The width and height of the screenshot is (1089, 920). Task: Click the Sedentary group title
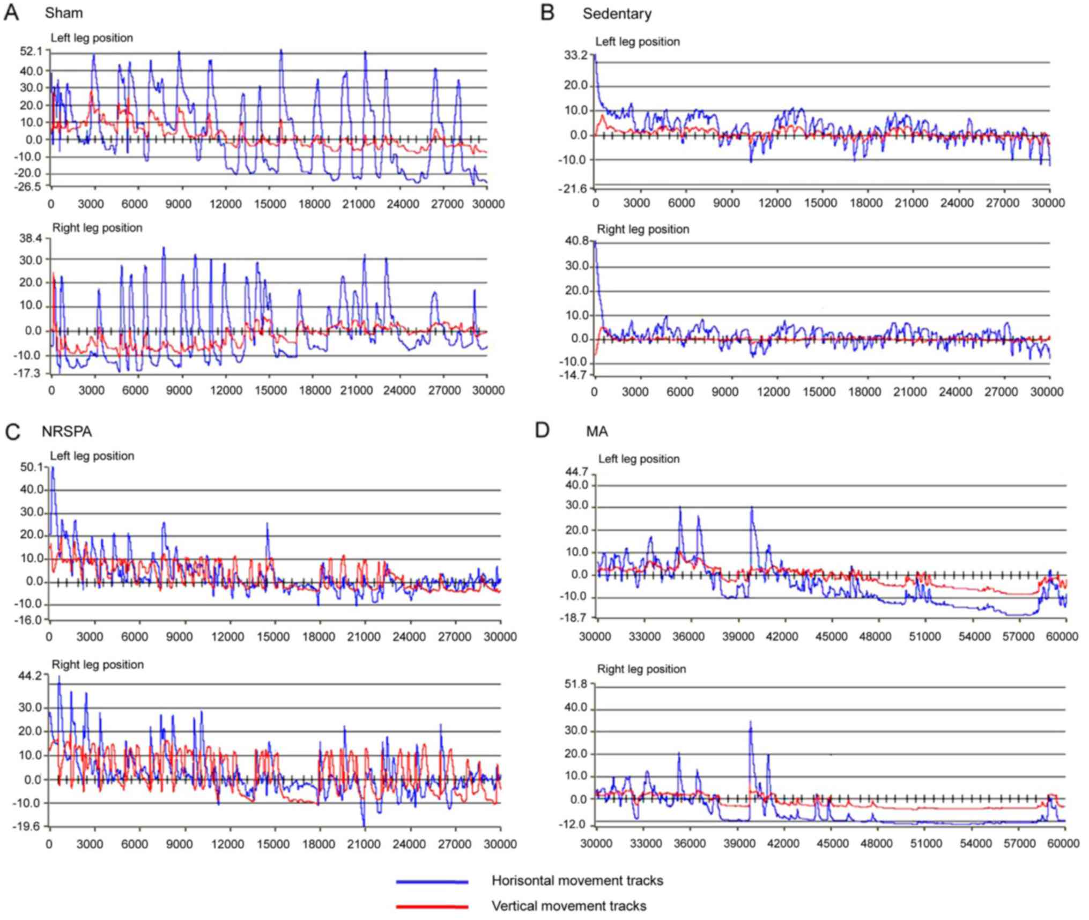coord(617,14)
